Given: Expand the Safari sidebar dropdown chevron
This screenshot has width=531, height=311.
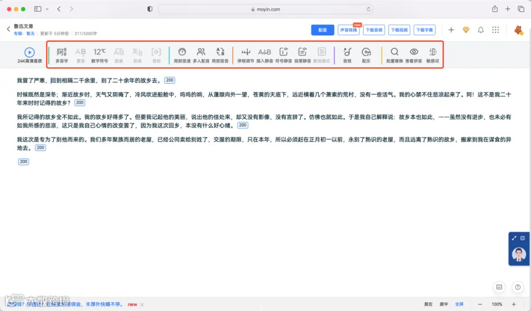Looking at the screenshot, I should (x=47, y=9).
